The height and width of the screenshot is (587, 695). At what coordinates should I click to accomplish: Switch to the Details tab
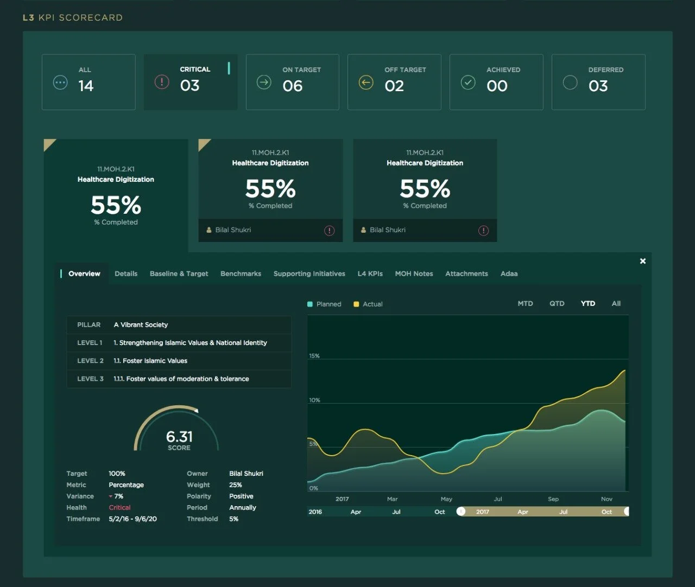[x=126, y=274]
